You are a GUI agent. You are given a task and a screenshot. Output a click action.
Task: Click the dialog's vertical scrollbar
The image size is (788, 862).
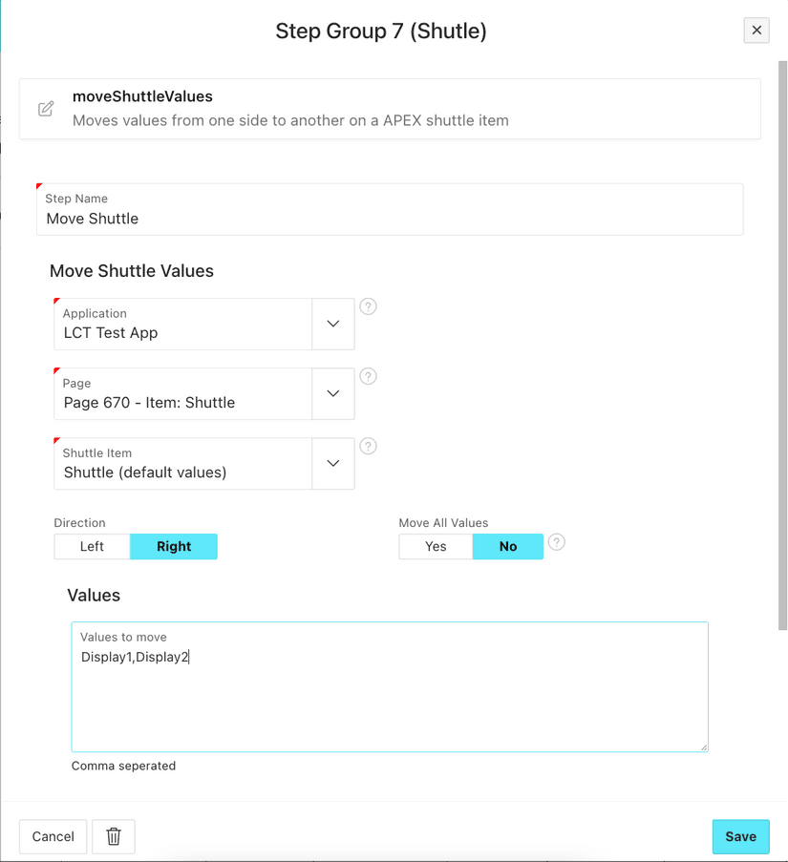782,344
